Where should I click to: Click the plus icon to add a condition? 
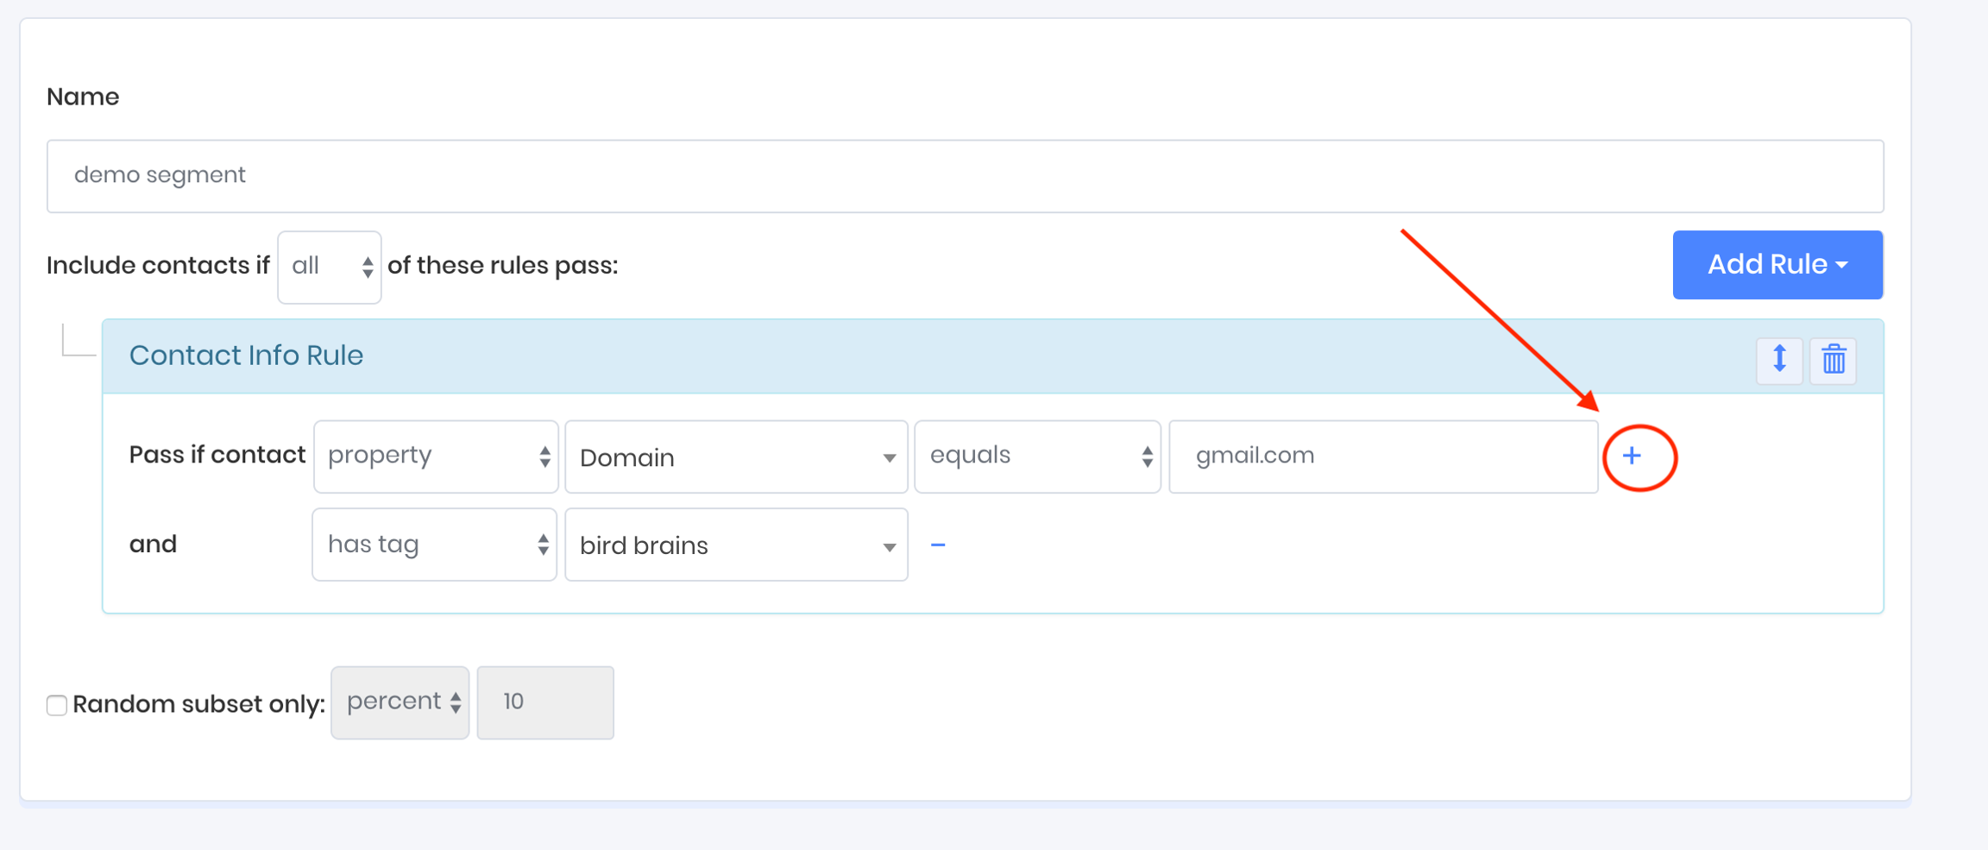(1632, 456)
